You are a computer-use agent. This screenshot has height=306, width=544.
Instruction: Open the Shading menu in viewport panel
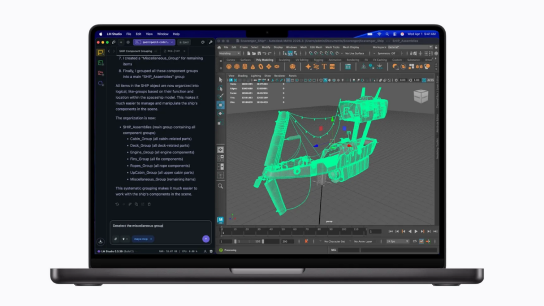pyautogui.click(x=242, y=75)
